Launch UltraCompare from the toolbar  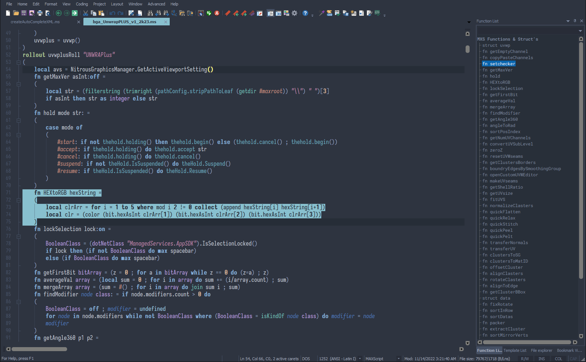[201, 13]
